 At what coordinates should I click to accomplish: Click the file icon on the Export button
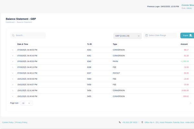point(191,35)
